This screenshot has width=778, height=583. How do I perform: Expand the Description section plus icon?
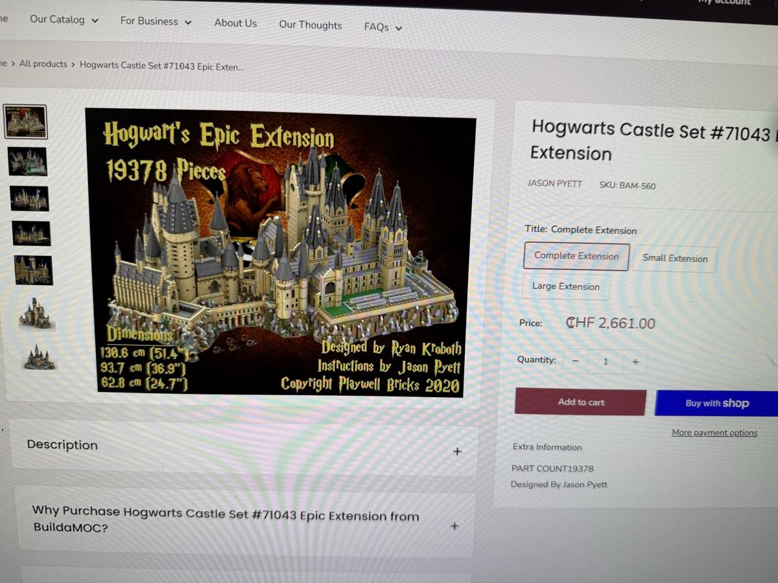point(457,452)
